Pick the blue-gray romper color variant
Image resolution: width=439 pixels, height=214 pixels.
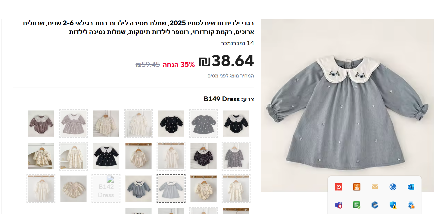coord(139,189)
